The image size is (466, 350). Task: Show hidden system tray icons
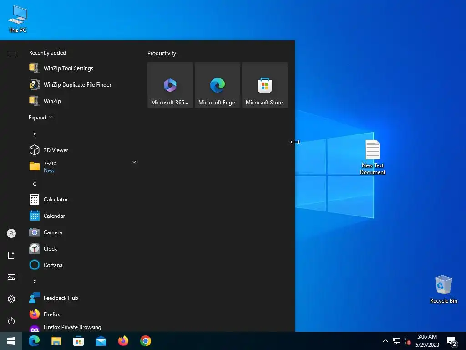pyautogui.click(x=385, y=341)
